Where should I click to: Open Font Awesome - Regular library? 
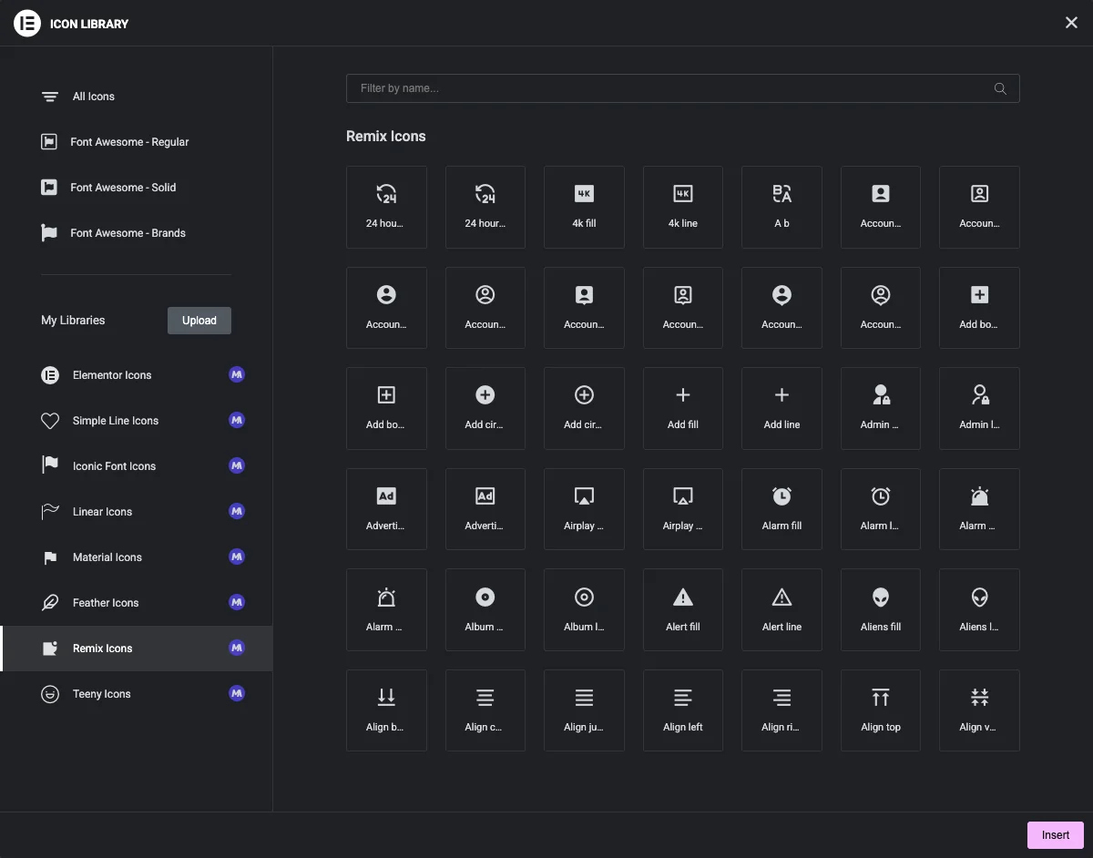[137, 142]
